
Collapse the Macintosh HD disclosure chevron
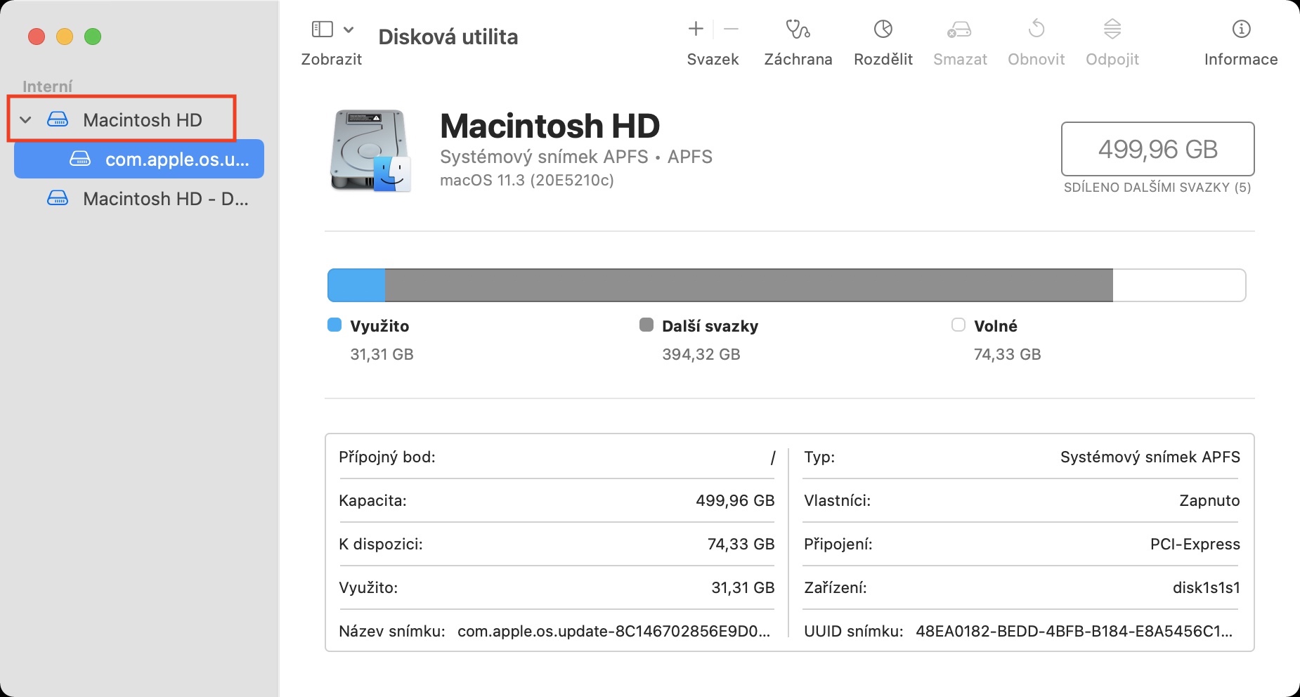point(26,120)
